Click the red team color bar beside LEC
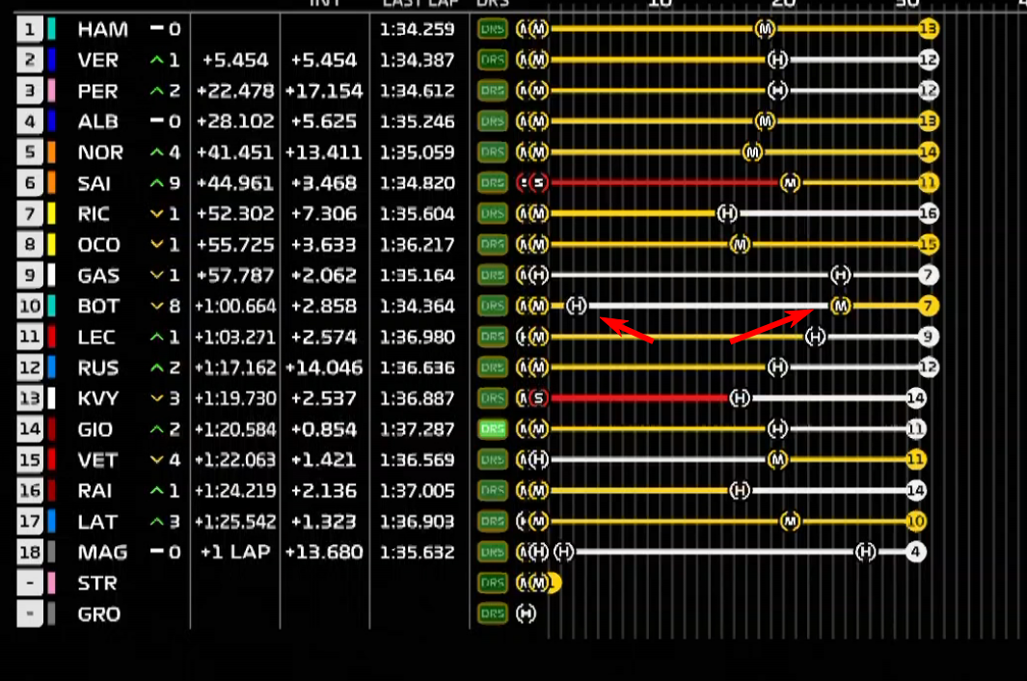Image resolution: width=1027 pixels, height=681 pixels. [52, 337]
